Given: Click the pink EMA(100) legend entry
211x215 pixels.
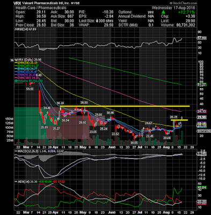Looking at the screenshot, I should pyautogui.click(x=27, y=78).
